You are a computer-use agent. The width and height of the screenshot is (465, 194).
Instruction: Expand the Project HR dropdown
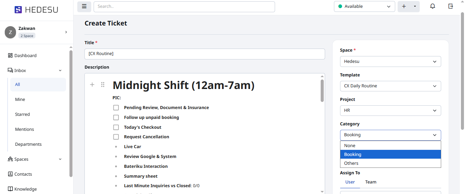point(390,110)
